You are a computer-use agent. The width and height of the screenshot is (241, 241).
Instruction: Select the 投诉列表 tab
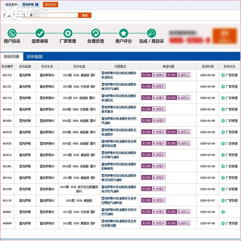(x=12, y=57)
